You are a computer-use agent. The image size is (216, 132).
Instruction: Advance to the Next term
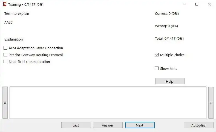click(x=140, y=125)
